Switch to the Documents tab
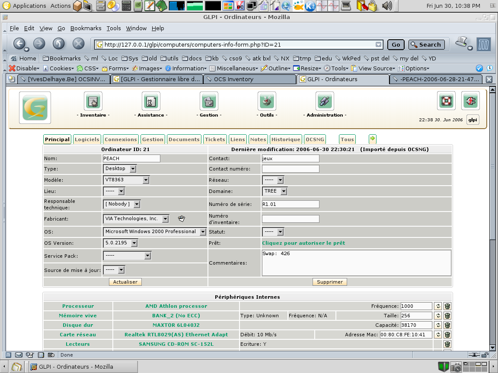Image resolution: width=498 pixels, height=373 pixels. tap(184, 139)
